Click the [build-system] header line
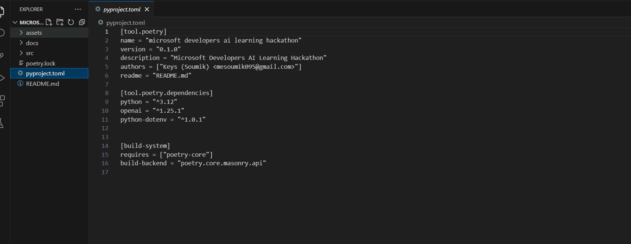 click(x=145, y=146)
